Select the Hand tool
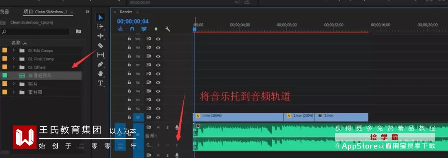The width and height of the screenshot is (448, 158). [100, 74]
